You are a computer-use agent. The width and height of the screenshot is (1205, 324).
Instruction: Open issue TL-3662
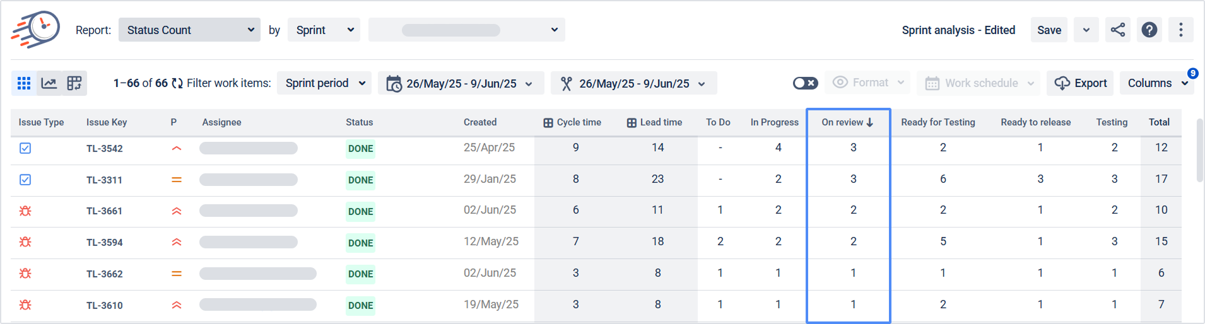pyautogui.click(x=105, y=274)
